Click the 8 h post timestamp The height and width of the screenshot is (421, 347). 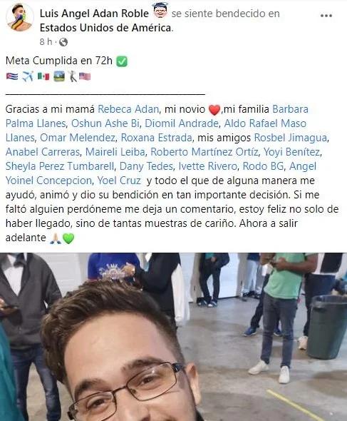[x=46, y=42]
